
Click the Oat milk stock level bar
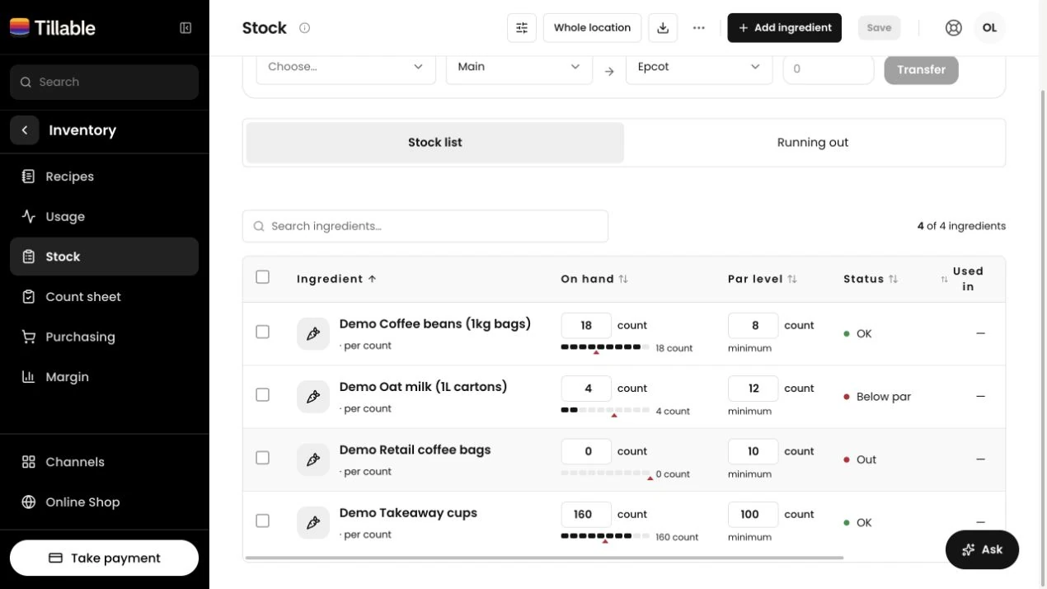605,410
